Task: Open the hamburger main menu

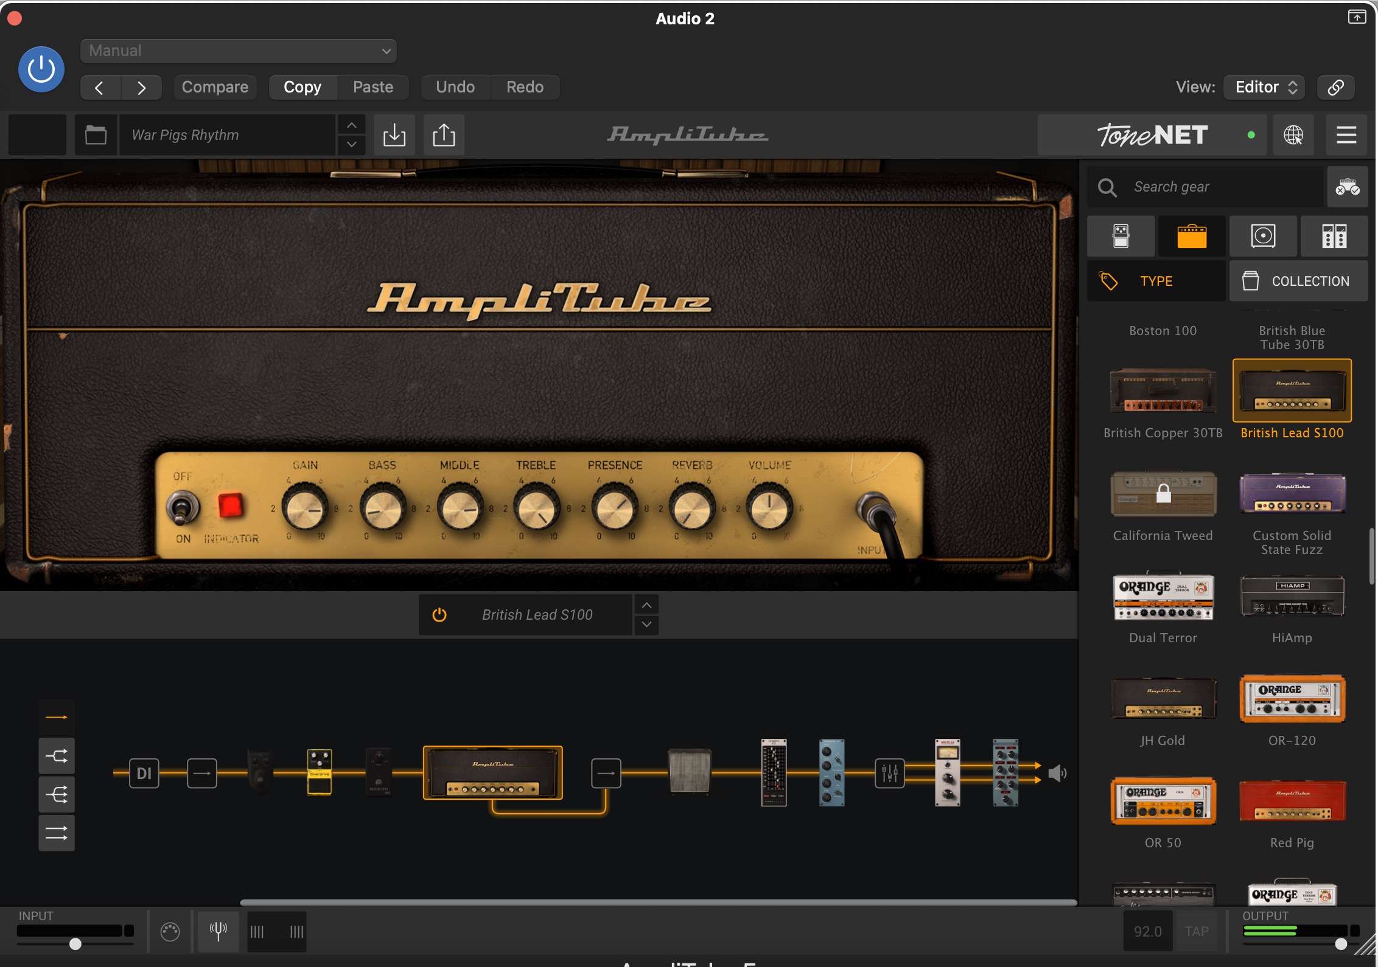Action: pos(1346,135)
